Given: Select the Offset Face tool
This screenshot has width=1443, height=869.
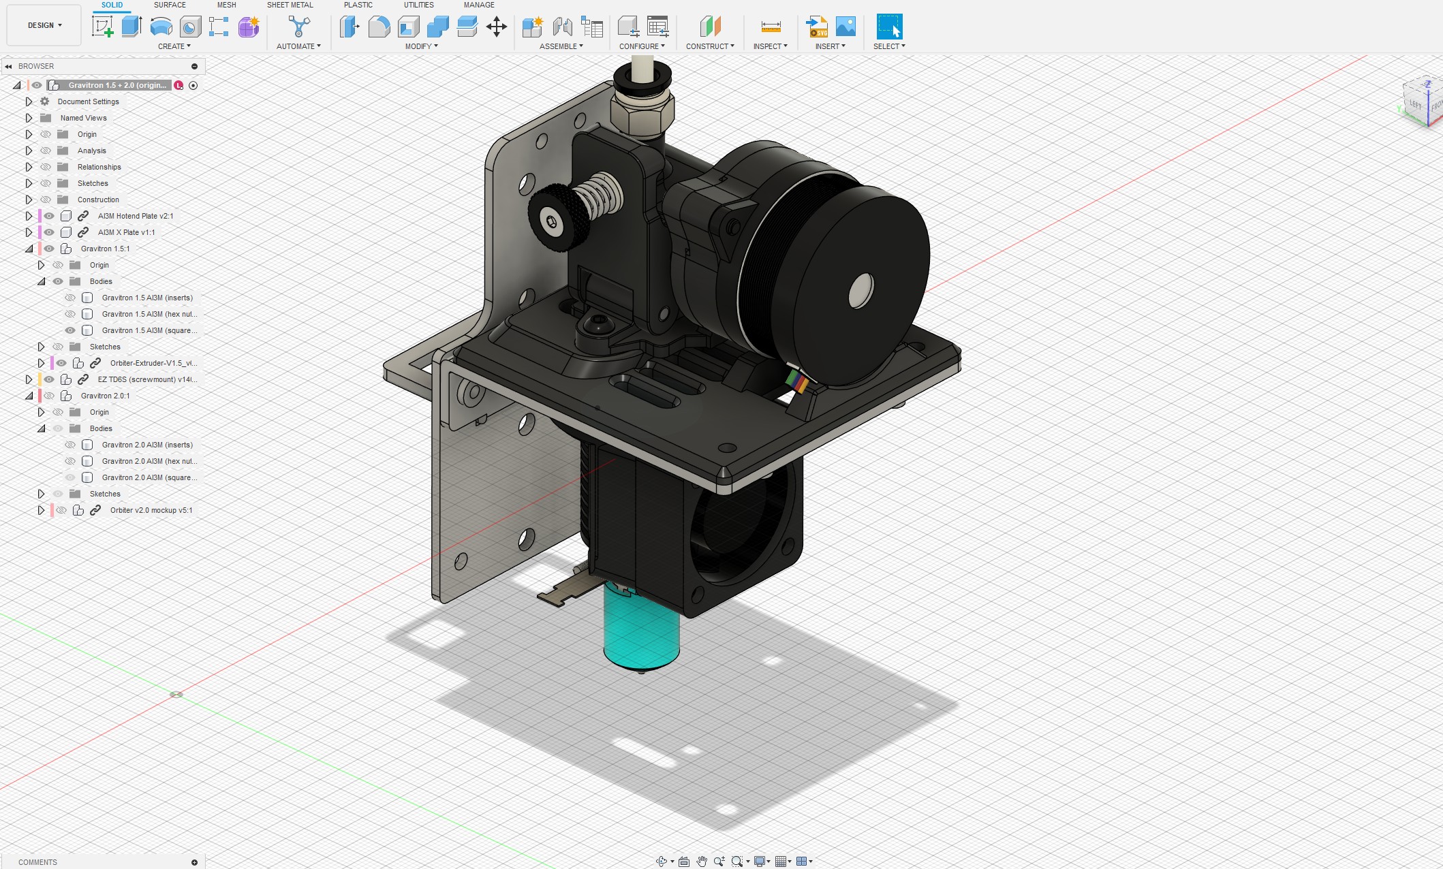Looking at the screenshot, I should point(467,27).
